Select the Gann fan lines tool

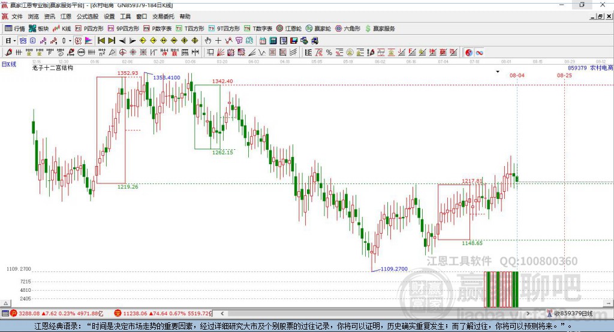(221, 53)
